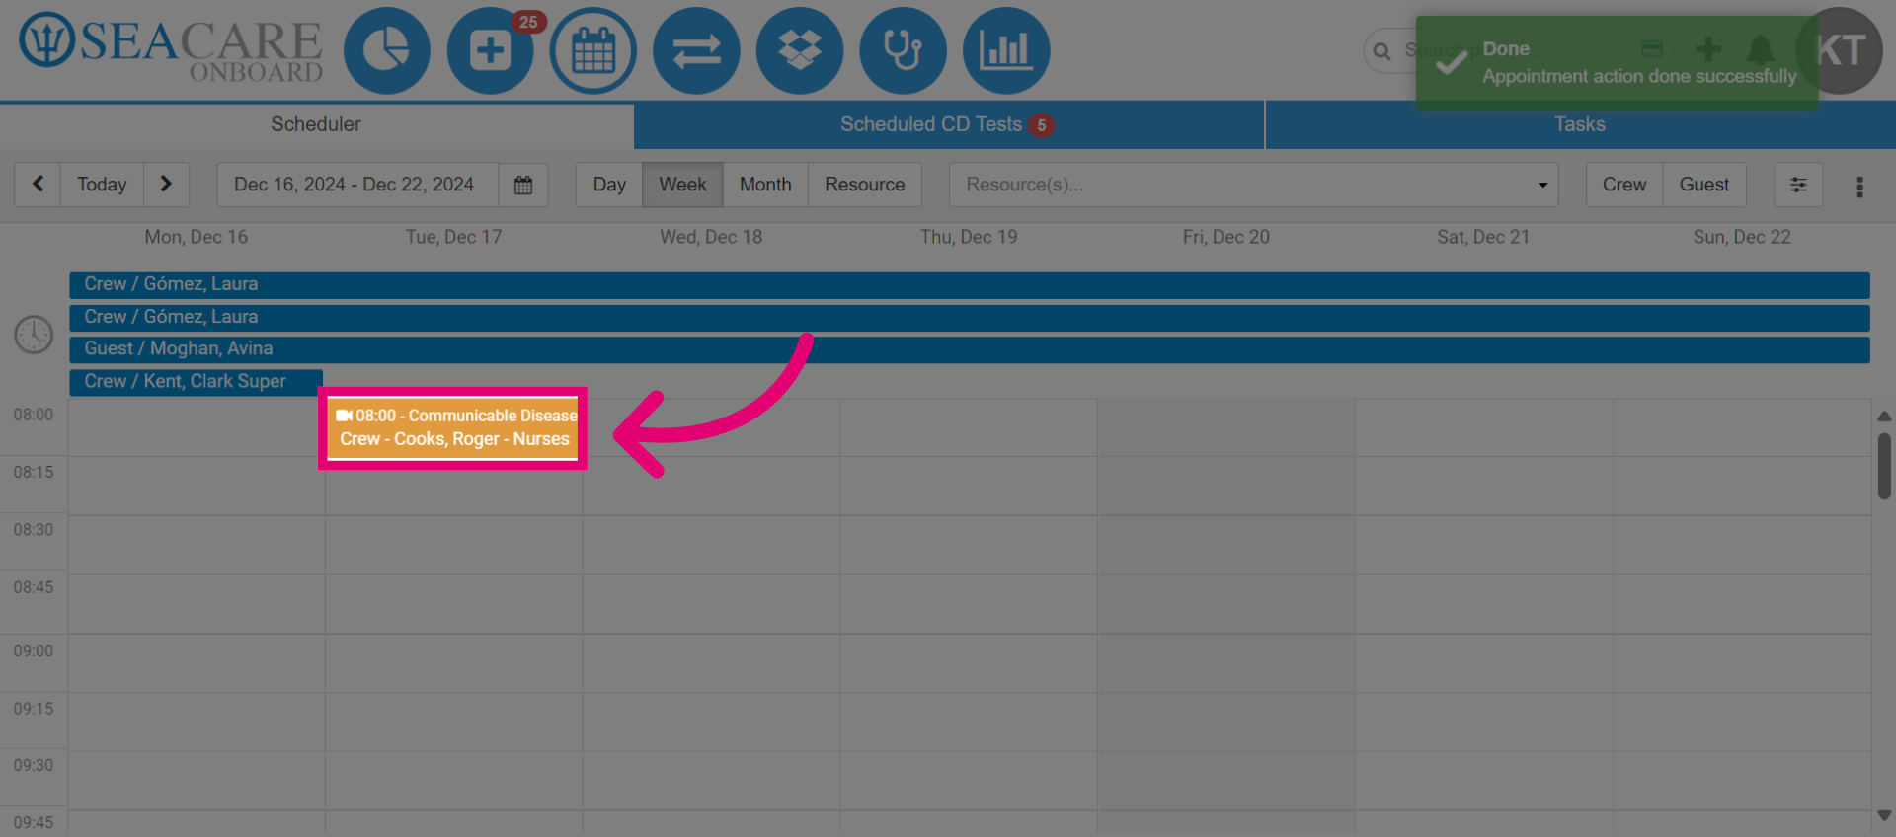The image size is (1896, 837).
Task: Open the 08:00 Communicable Disease appointment
Action: (x=452, y=427)
